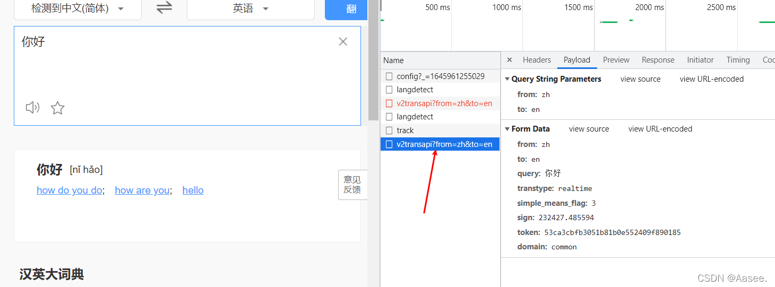Screen dimensions: 775x287
Task: Click 意见反馈 feedback button
Action: (x=352, y=185)
